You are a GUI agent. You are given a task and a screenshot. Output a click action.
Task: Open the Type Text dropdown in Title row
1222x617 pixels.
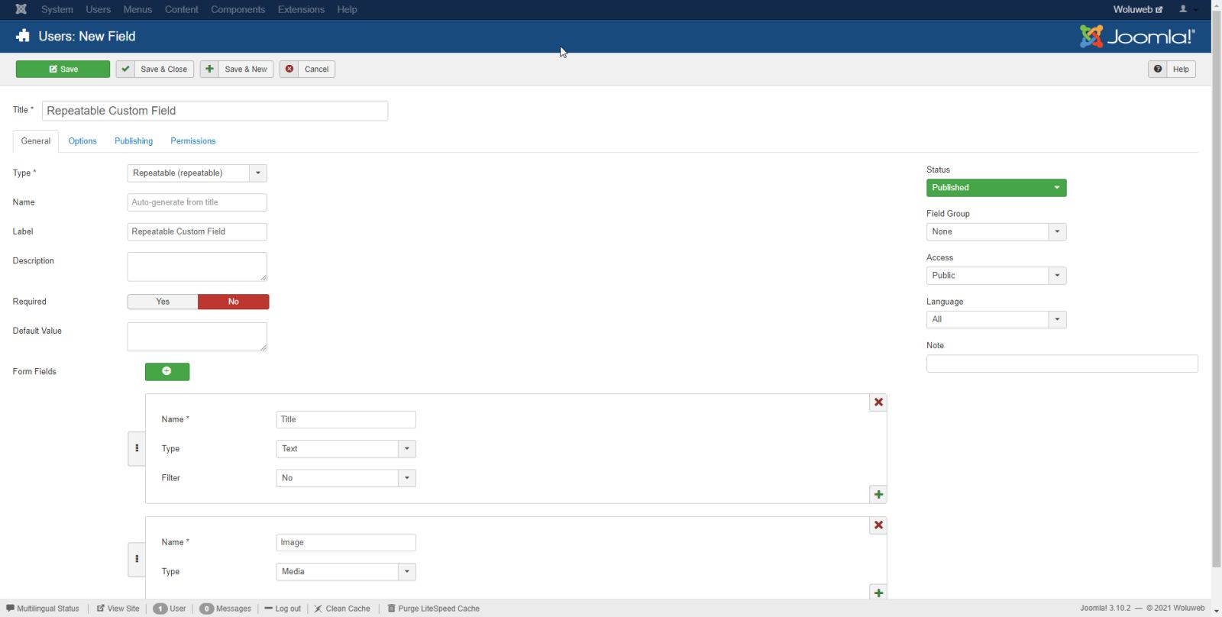point(346,449)
